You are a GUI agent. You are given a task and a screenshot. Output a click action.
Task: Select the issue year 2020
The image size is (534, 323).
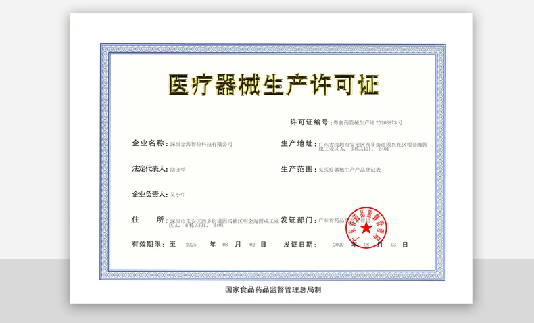point(338,245)
